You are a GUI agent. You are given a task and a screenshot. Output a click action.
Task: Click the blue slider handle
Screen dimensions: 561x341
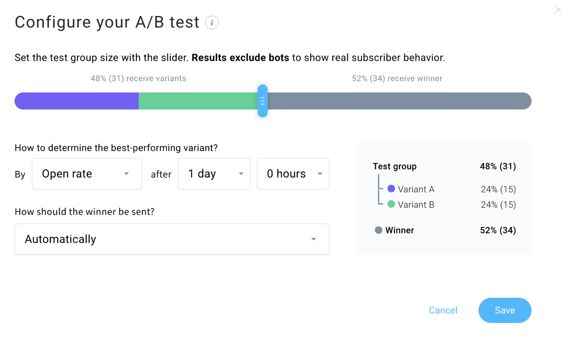[262, 101]
